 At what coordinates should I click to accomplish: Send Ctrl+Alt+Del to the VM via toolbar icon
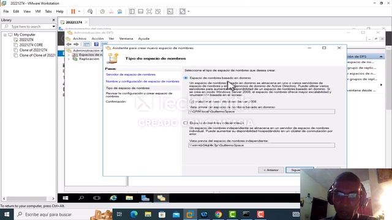[x=90, y=12]
